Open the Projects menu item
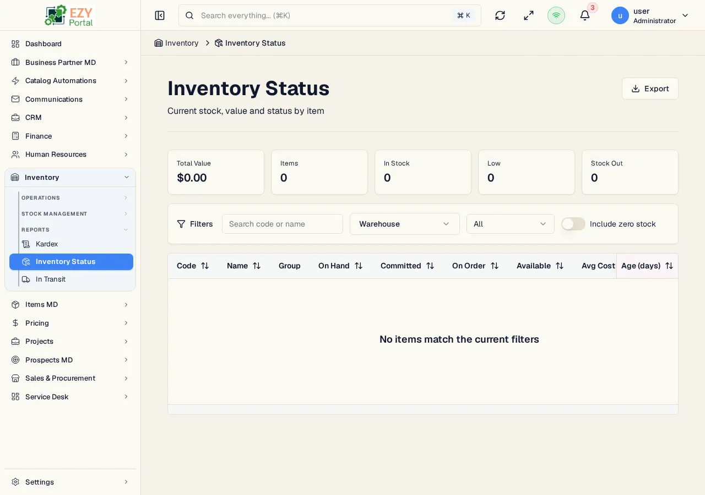The width and height of the screenshot is (705, 495). click(x=70, y=342)
